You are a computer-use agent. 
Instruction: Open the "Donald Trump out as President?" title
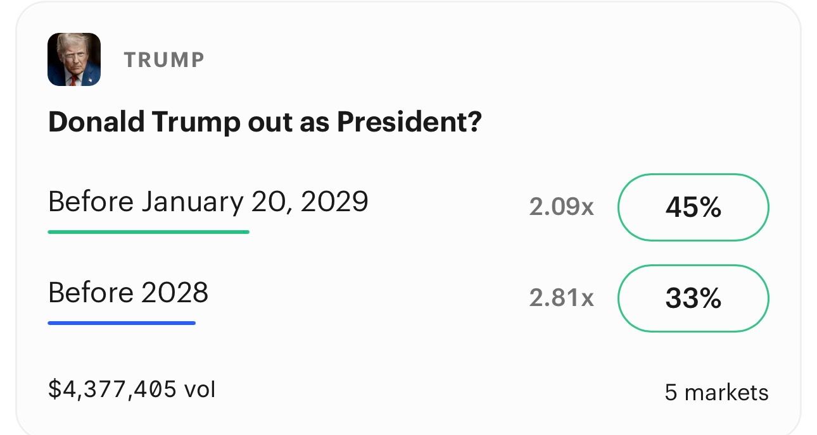tap(265, 122)
